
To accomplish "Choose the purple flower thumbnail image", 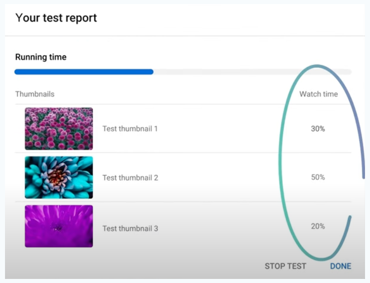I will pos(59,226).
